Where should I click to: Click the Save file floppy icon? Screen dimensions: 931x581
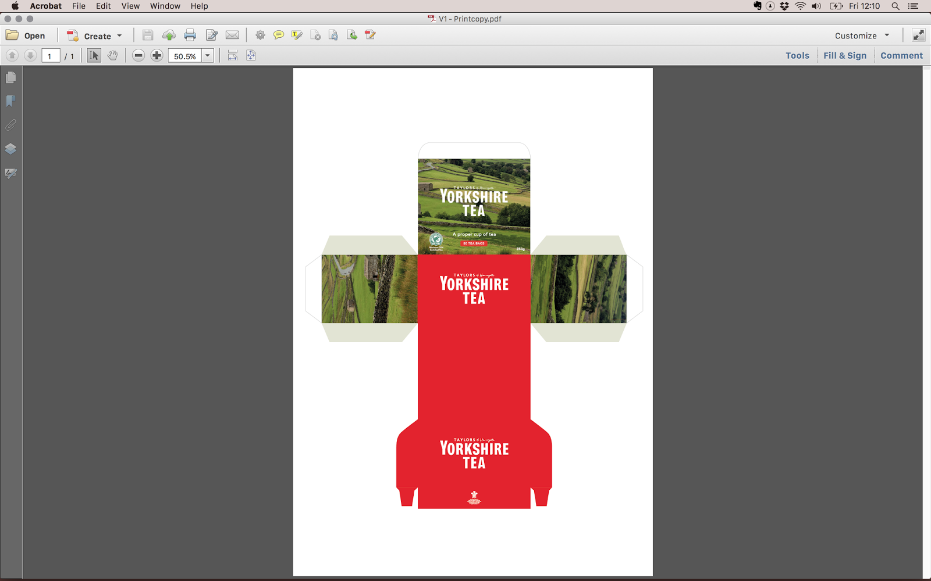(x=148, y=35)
